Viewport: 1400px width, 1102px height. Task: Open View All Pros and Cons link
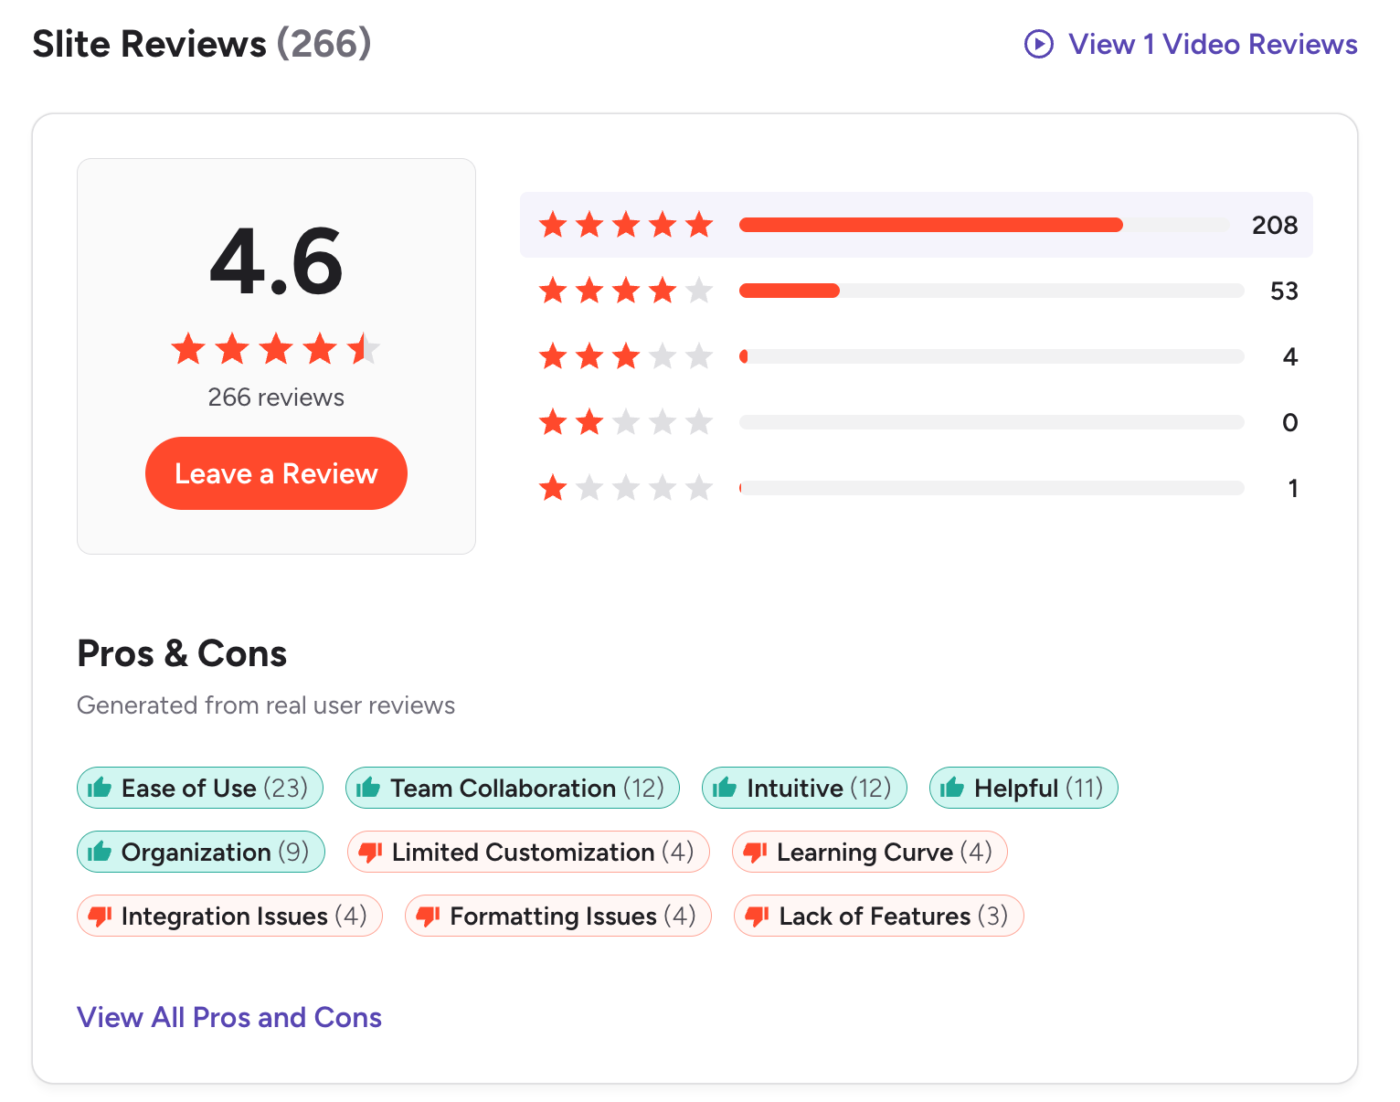[229, 1017]
